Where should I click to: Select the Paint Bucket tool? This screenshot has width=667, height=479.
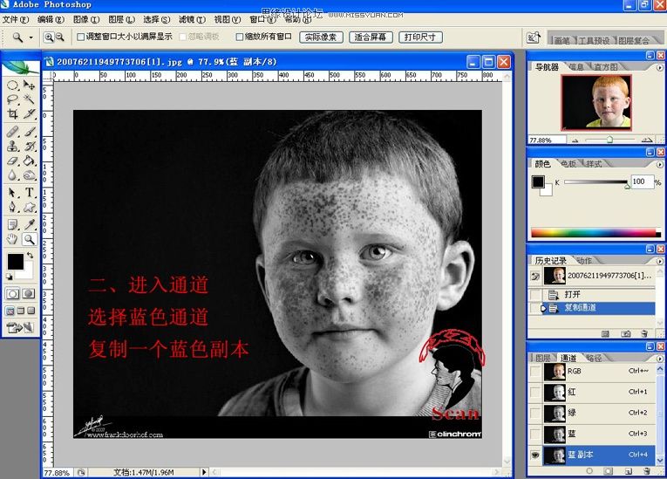[x=30, y=161]
